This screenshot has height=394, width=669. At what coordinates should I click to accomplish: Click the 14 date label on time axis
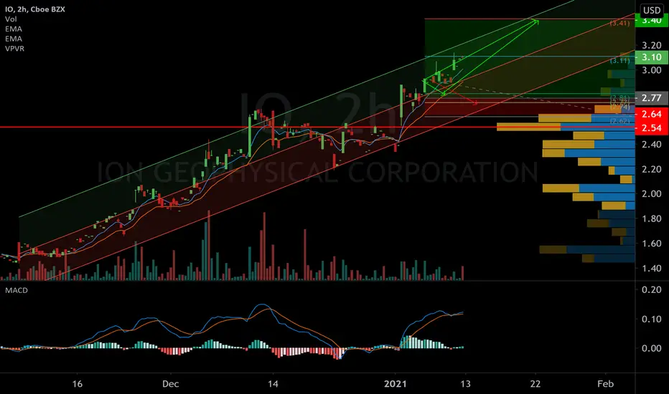click(273, 384)
